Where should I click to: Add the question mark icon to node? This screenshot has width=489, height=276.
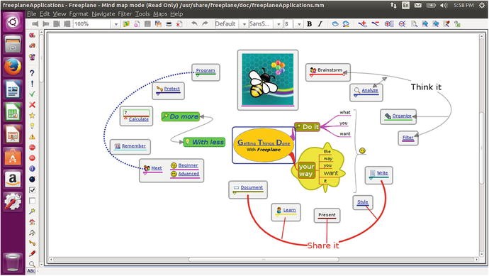pyautogui.click(x=32, y=73)
